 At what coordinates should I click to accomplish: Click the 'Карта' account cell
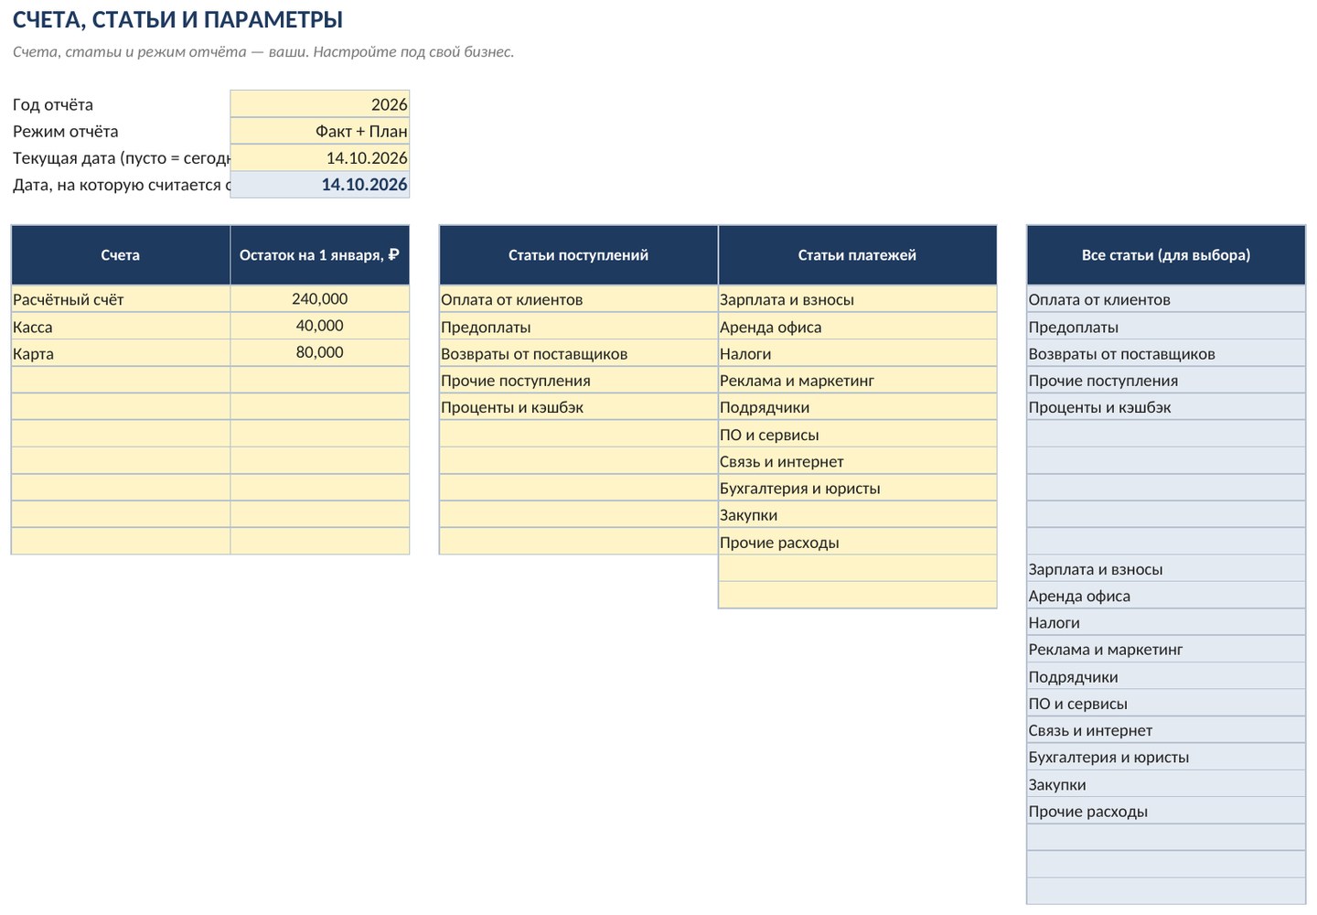tap(121, 353)
